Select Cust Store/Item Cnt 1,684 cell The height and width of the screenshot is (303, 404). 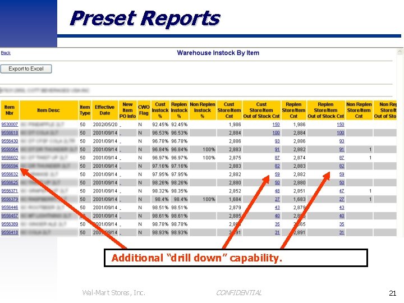coord(229,199)
